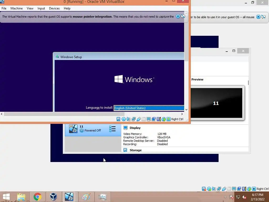Show hidden system tray icons
The height and width of the screenshot is (202, 269).
tap(225, 197)
